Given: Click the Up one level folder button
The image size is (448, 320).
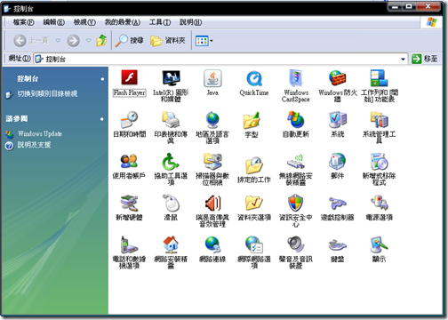Looking at the screenshot, I should tap(101, 41).
